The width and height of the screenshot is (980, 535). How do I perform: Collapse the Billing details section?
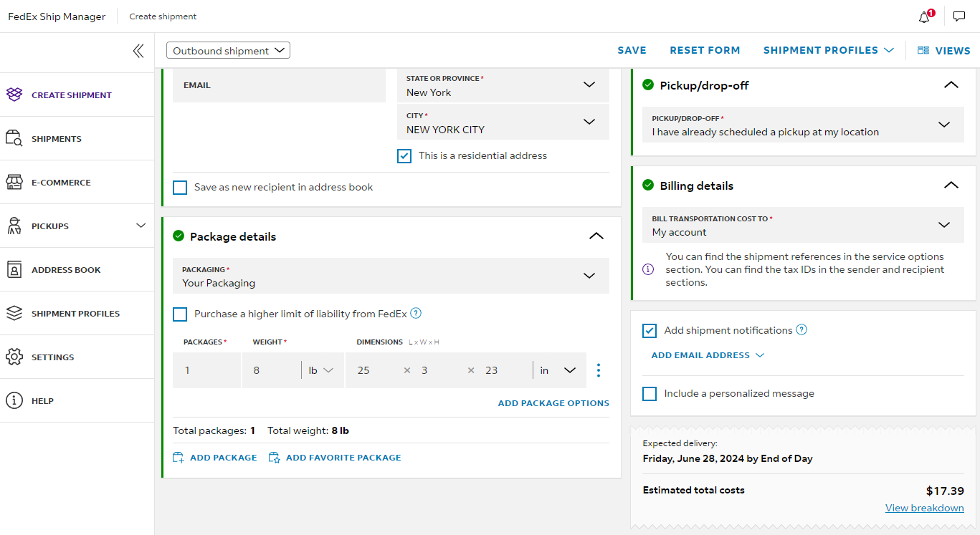951,185
